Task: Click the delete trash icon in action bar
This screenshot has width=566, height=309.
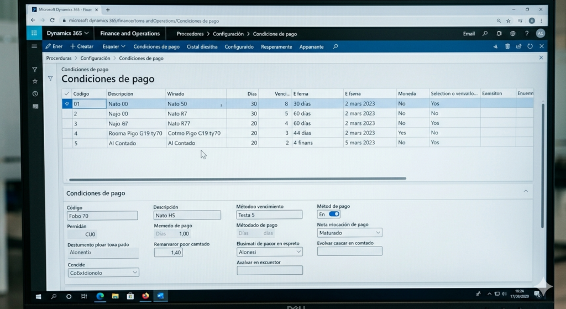Action: pos(507,46)
